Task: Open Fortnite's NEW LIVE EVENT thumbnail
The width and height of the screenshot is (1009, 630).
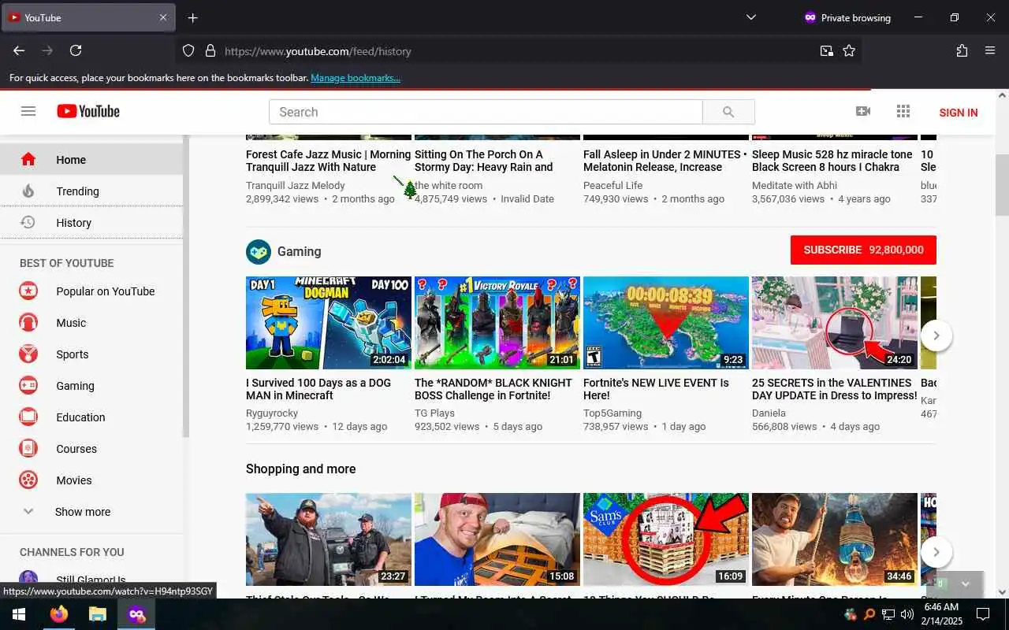Action: click(666, 323)
